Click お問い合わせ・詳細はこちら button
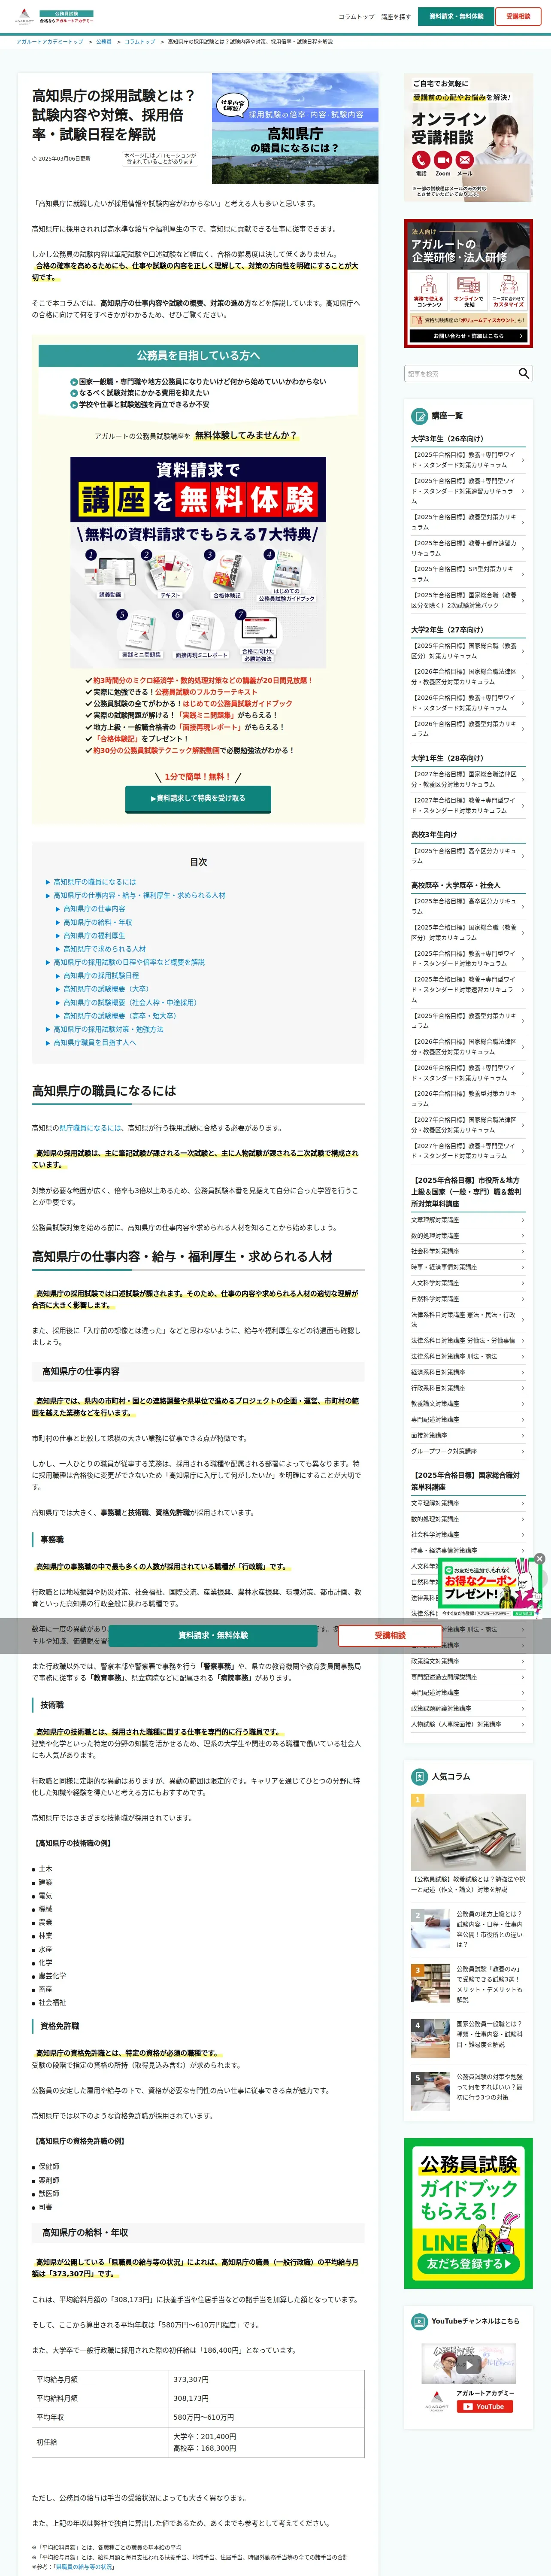551x2576 pixels. point(468,336)
